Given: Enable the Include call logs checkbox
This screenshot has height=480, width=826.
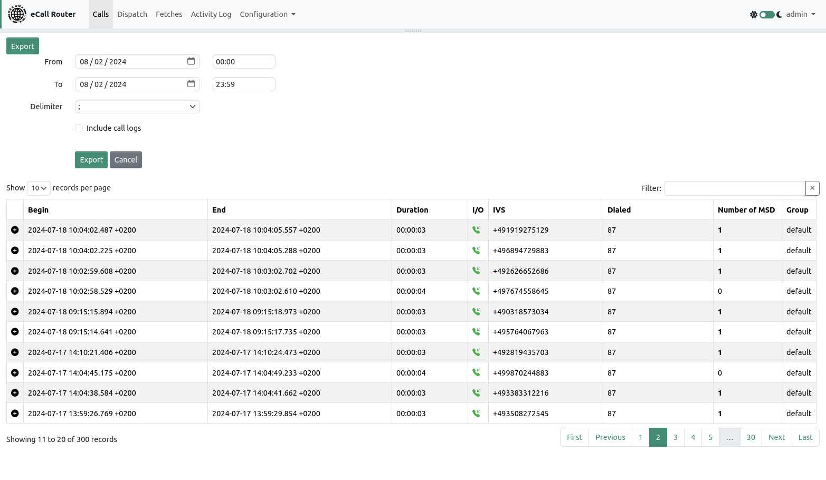Looking at the screenshot, I should (79, 128).
